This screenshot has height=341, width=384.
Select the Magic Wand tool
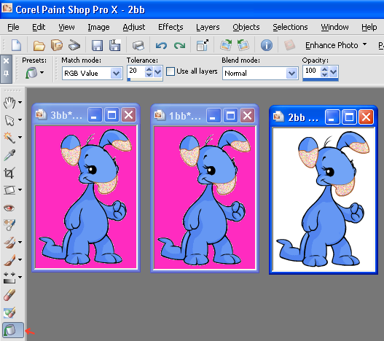click(x=9, y=137)
